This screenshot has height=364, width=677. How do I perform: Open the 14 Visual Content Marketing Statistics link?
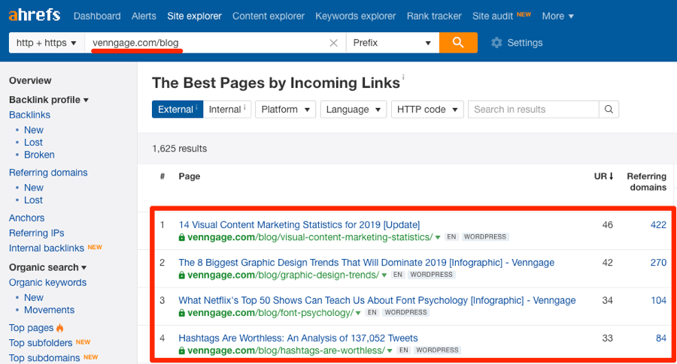pos(299,224)
